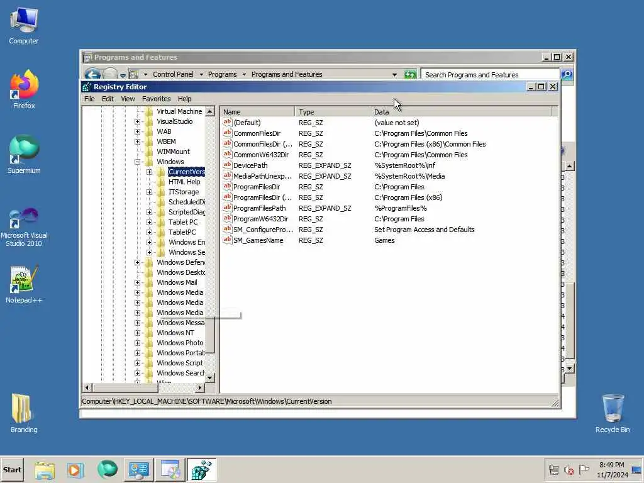Image resolution: width=644 pixels, height=483 pixels.
Task: Collapse the Windows registry key
Action: tap(138, 162)
